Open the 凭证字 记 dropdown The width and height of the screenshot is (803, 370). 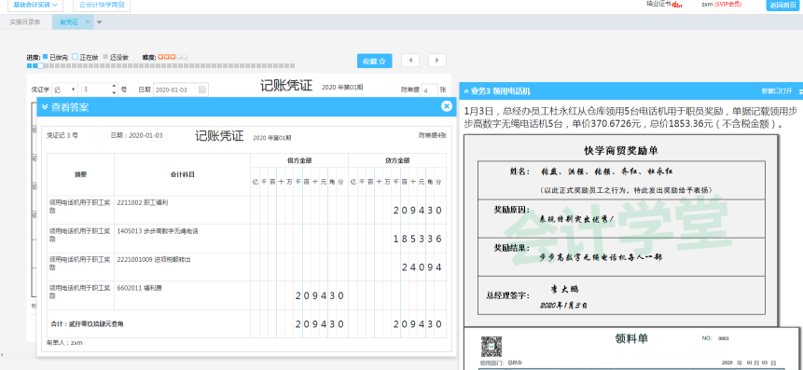click(65, 89)
